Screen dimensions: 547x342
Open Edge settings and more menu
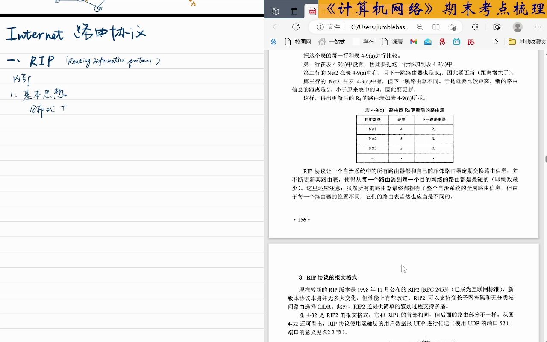(x=538, y=27)
